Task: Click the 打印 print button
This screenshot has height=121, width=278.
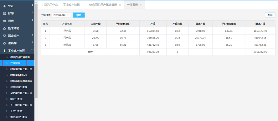Action: (x=270, y=15)
